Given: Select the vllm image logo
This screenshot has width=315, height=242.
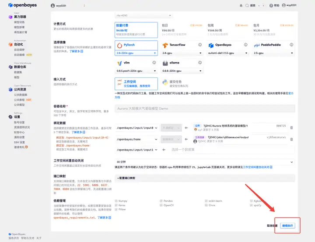Looking at the screenshot, I should (x=119, y=63).
